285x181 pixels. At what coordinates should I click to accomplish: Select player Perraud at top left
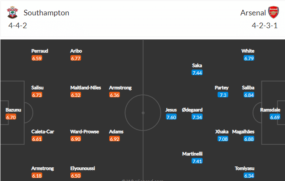tap(40, 51)
